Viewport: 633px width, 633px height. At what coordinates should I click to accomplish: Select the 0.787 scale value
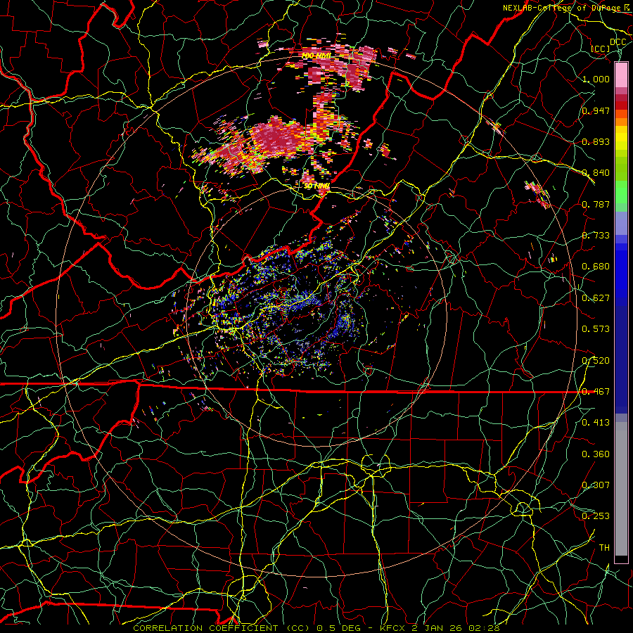596,204
